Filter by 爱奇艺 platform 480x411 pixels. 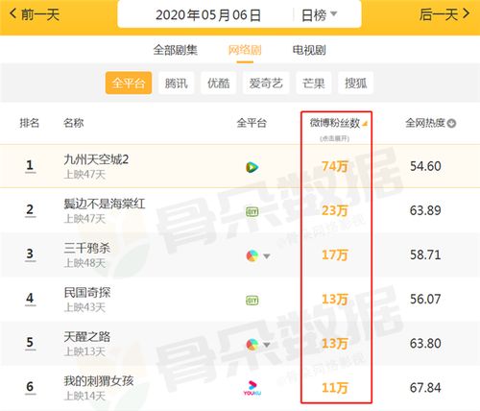click(266, 84)
